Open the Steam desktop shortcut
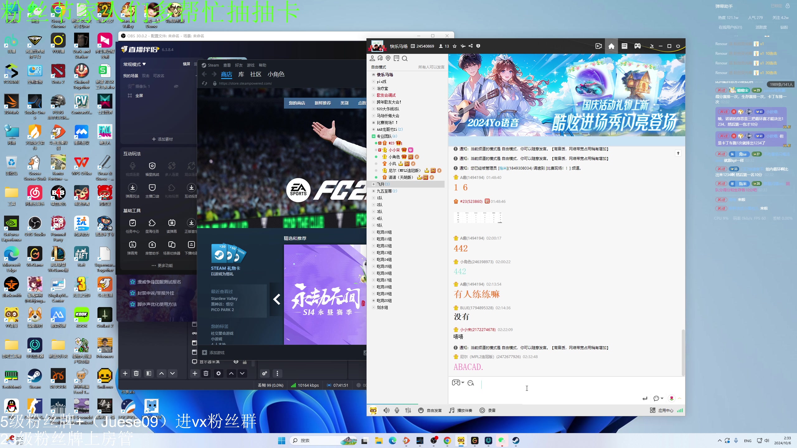This screenshot has height=448, width=797. (35, 379)
